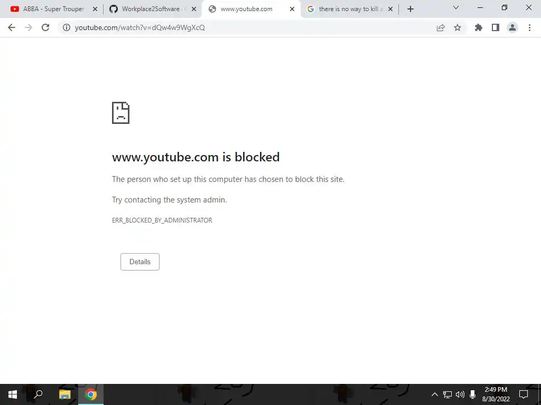The height and width of the screenshot is (405, 541).
Task: Click the share page icon
Action: point(441,27)
